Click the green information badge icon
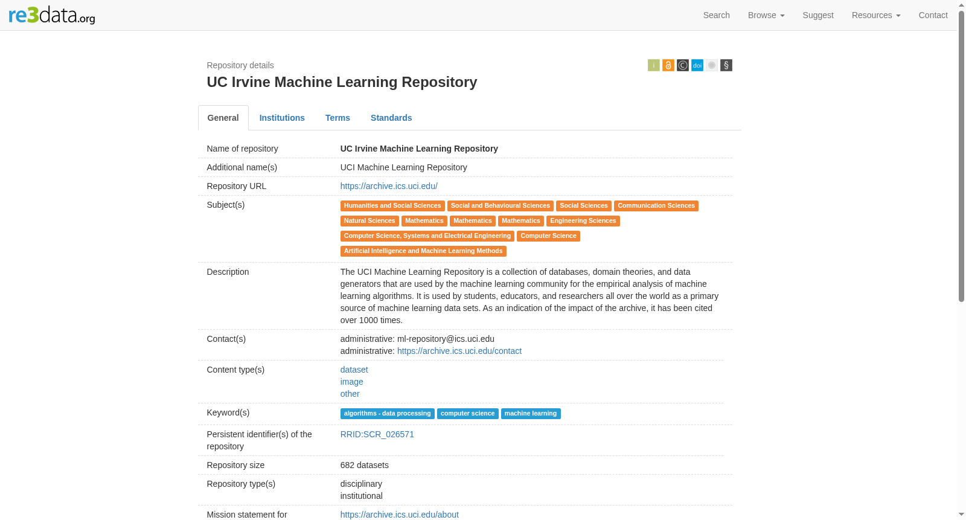The width and height of the screenshot is (966, 520). [653, 65]
